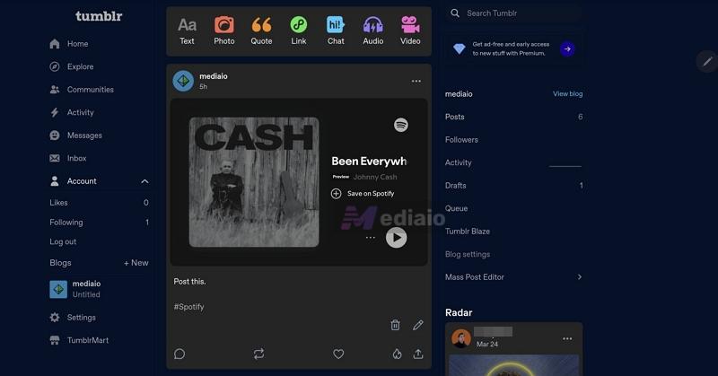Delete the post with trash icon
This screenshot has height=376, width=718.
tap(395, 325)
